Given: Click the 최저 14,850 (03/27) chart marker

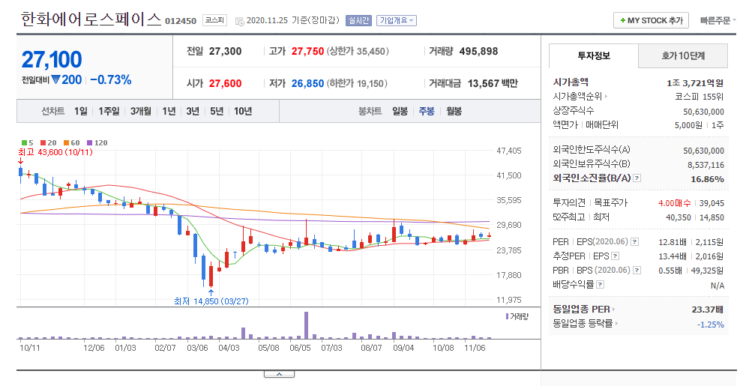Looking at the screenshot, I should [x=211, y=301].
